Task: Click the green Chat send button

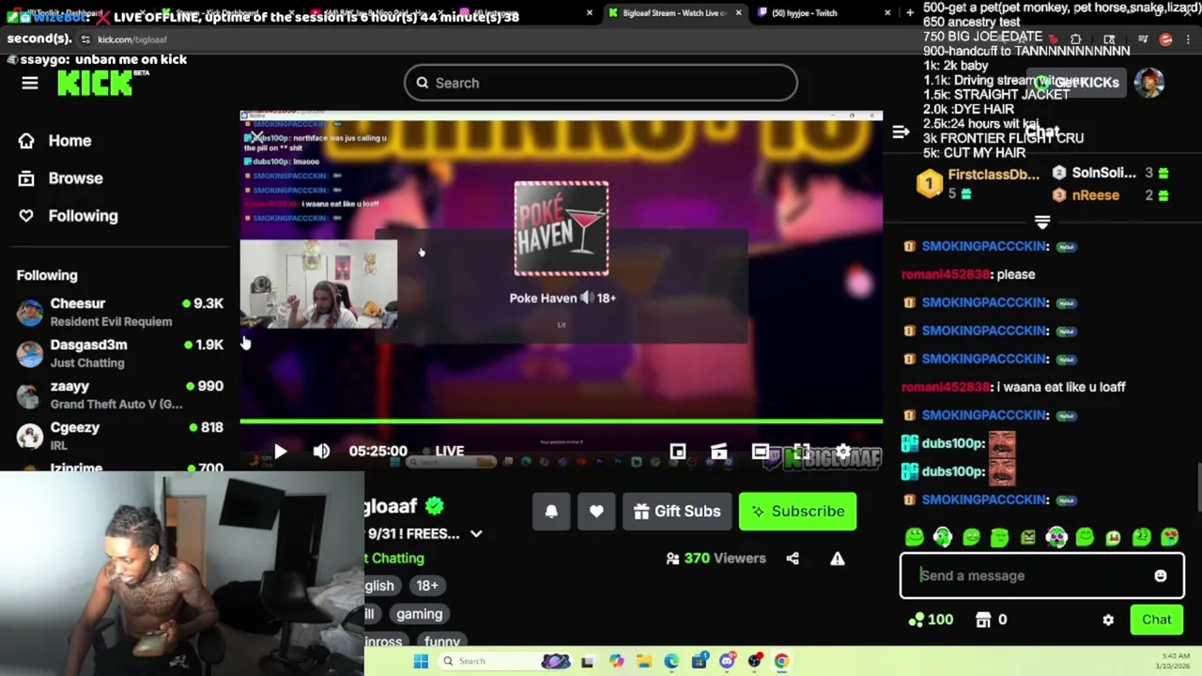Action: pos(1157,620)
